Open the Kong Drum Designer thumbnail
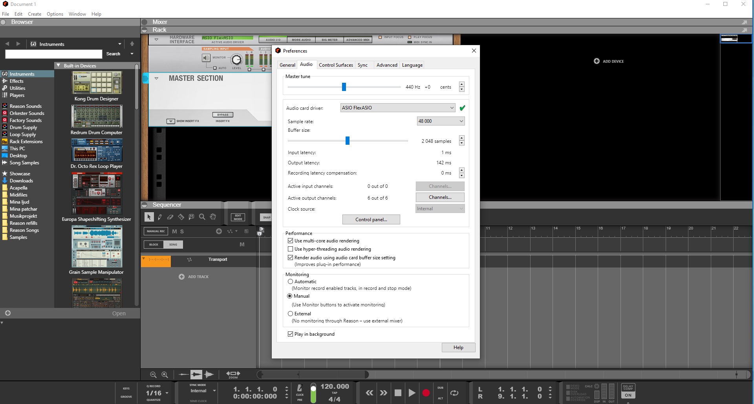754x404 pixels. coord(97,83)
